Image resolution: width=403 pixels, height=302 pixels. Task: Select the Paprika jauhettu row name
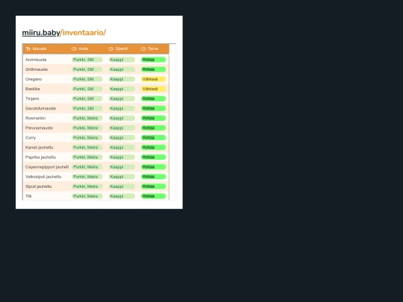click(x=40, y=157)
